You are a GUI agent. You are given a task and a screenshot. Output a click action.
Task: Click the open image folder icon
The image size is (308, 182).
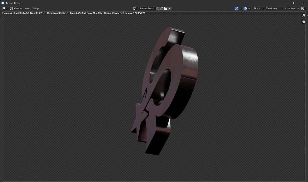(166, 8)
